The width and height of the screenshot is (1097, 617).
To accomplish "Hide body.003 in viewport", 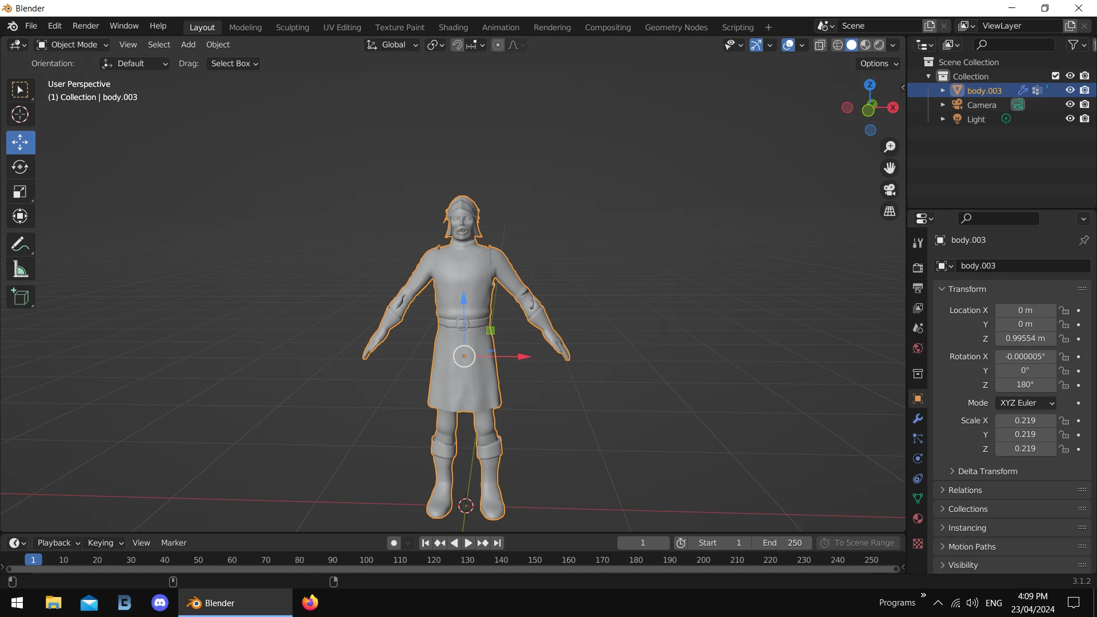I will [x=1070, y=90].
